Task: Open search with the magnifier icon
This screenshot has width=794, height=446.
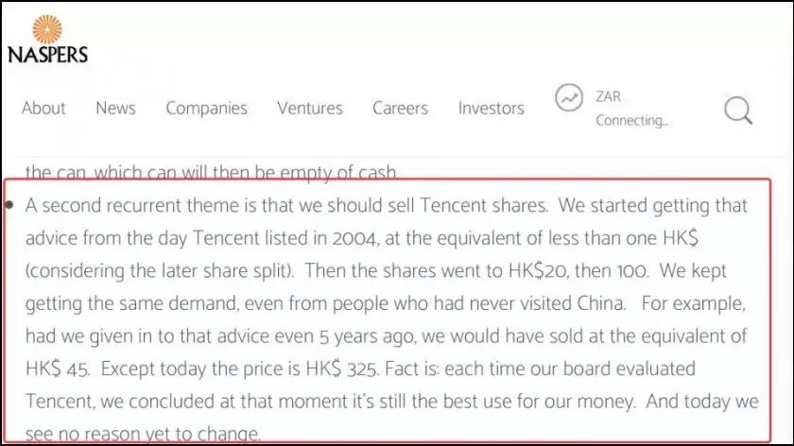Action: [x=738, y=111]
